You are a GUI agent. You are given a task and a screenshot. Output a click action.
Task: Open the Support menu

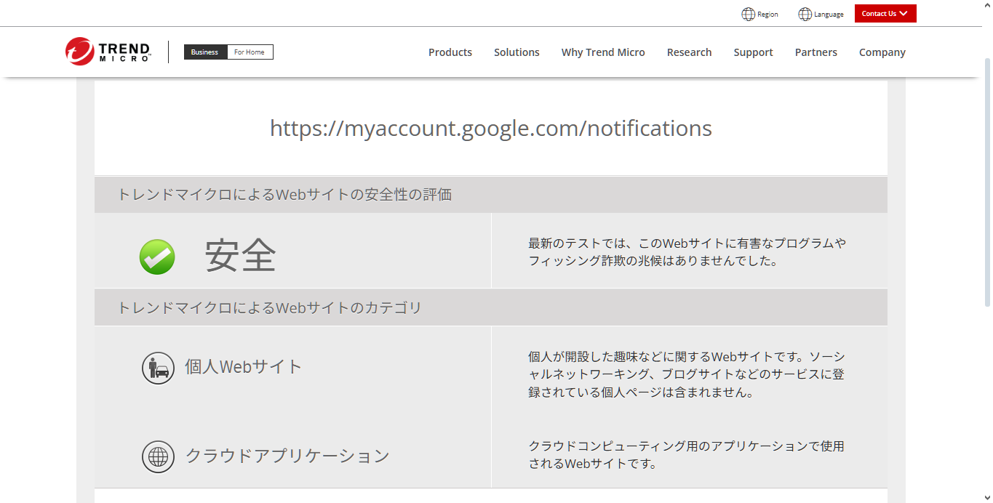[x=753, y=52]
